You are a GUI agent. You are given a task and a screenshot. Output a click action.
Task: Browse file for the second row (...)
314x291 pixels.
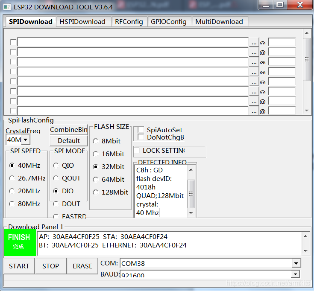point(254,52)
